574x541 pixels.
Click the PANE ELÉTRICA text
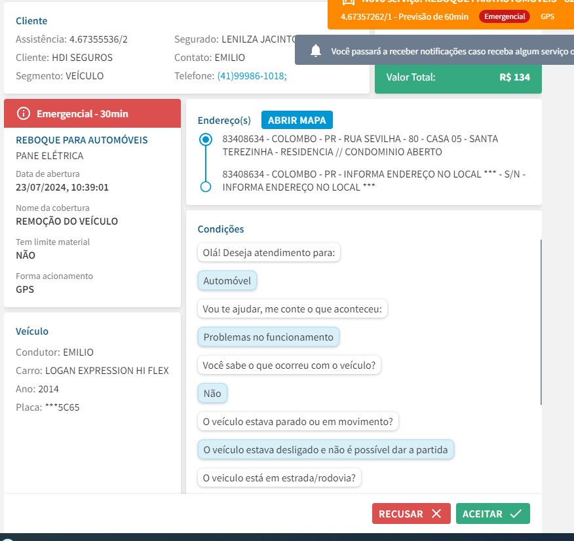pyautogui.click(x=49, y=156)
